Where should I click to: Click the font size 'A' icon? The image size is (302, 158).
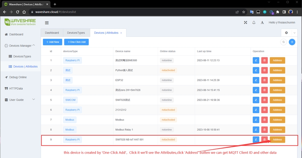(262, 23)
